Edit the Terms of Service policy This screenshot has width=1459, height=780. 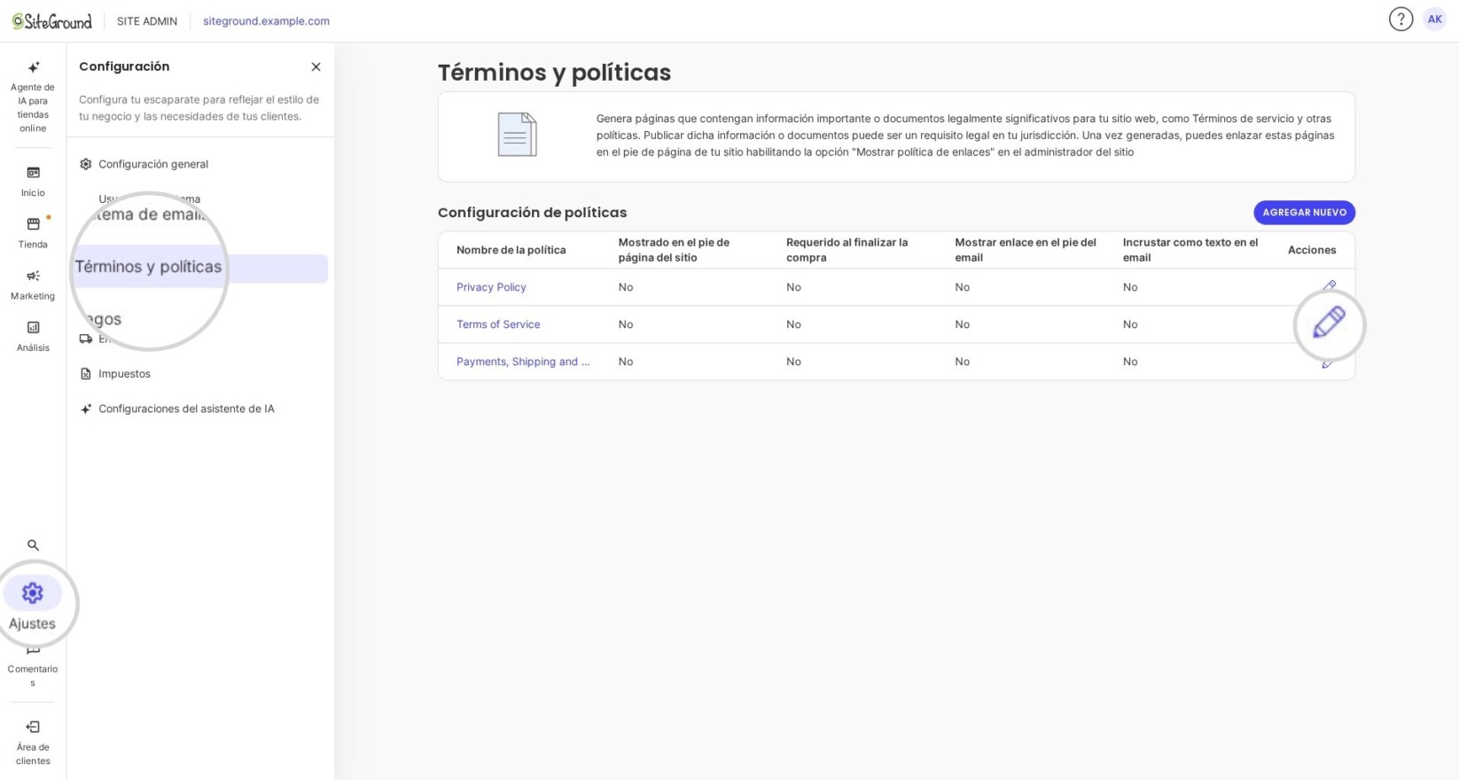(x=1329, y=324)
